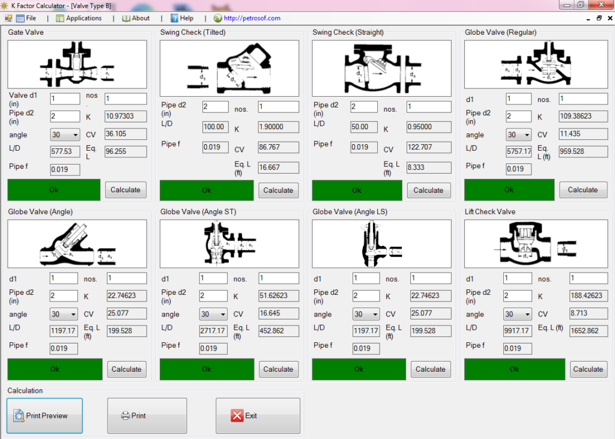The width and height of the screenshot is (615, 439).
Task: Visit the http://petrosof.com link
Action: coord(252,18)
